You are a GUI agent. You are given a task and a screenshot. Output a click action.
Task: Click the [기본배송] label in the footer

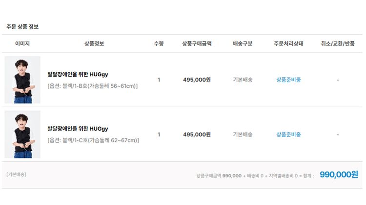pos(16,174)
